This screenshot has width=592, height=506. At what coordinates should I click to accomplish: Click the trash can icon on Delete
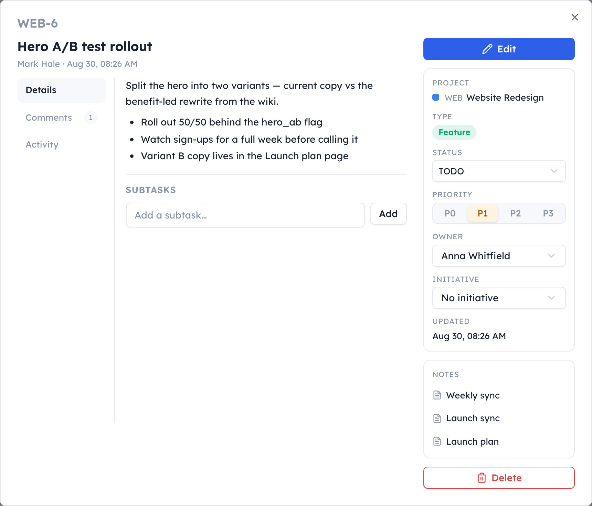(482, 478)
